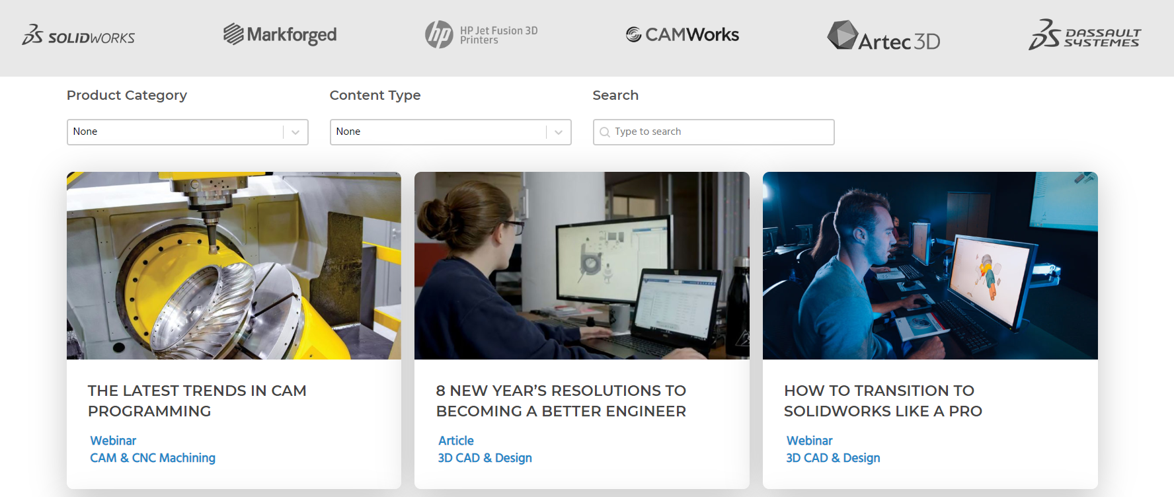This screenshot has height=497, width=1174.
Task: Click the search magnifier icon
Action: coord(604,132)
